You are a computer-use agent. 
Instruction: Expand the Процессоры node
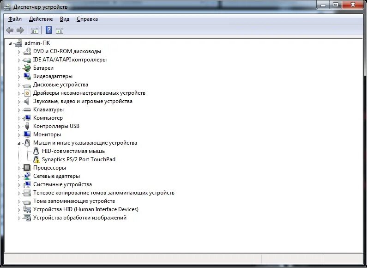pos(19,168)
